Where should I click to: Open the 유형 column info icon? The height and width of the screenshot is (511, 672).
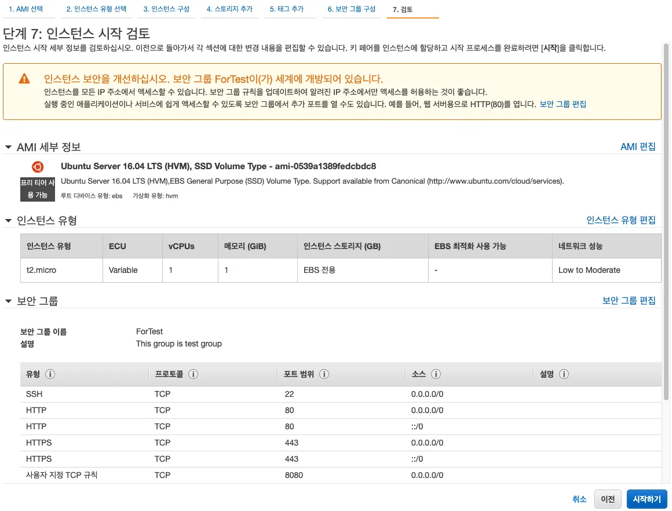coord(49,374)
